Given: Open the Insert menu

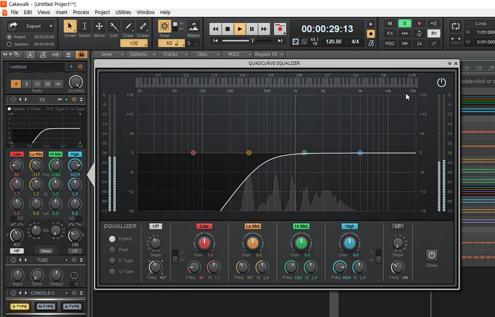Looking at the screenshot, I should pyautogui.click(x=62, y=12).
